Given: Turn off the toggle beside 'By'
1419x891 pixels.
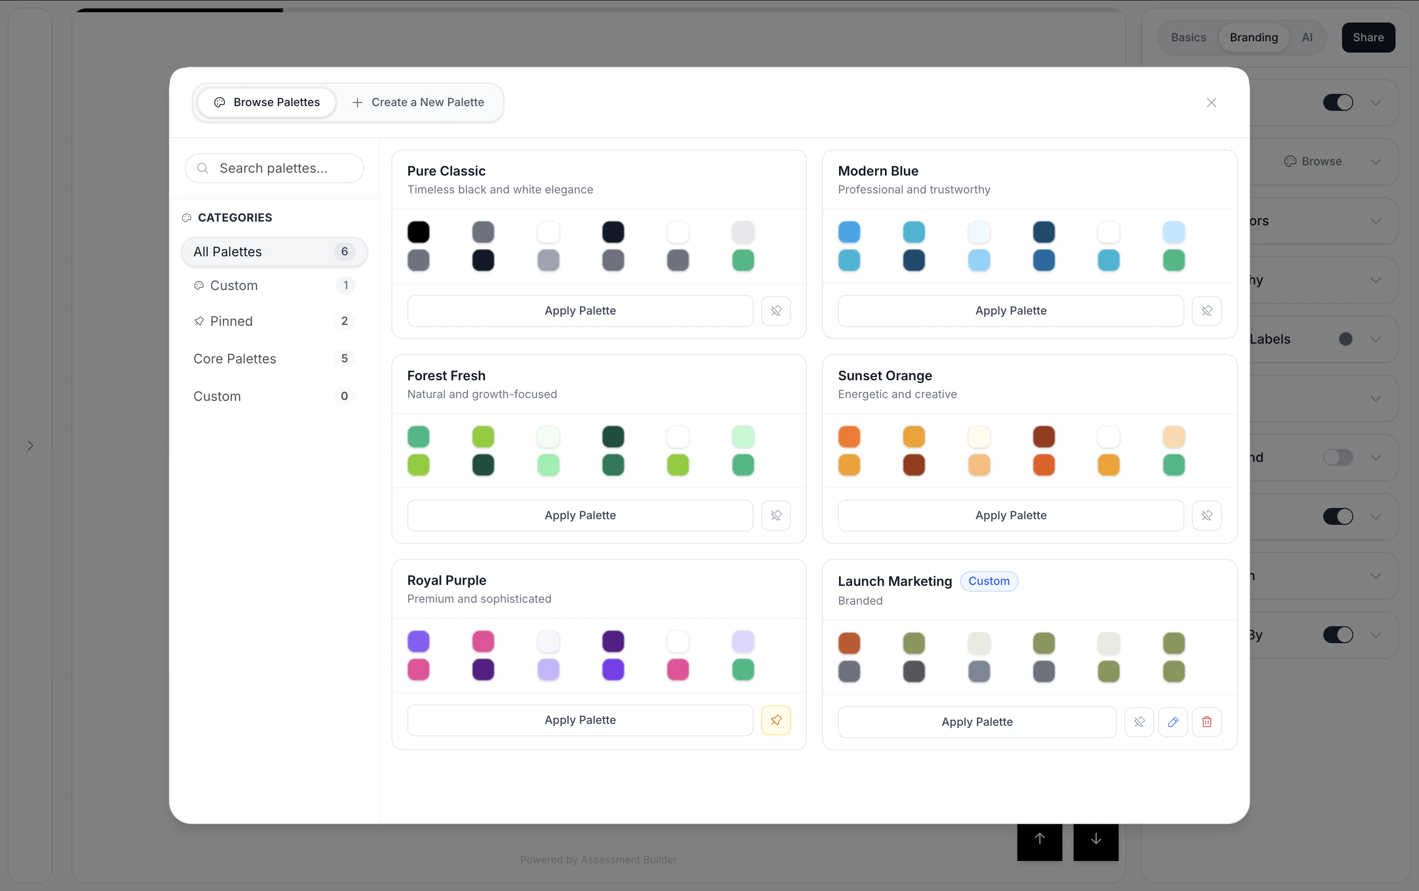Looking at the screenshot, I should pos(1338,635).
